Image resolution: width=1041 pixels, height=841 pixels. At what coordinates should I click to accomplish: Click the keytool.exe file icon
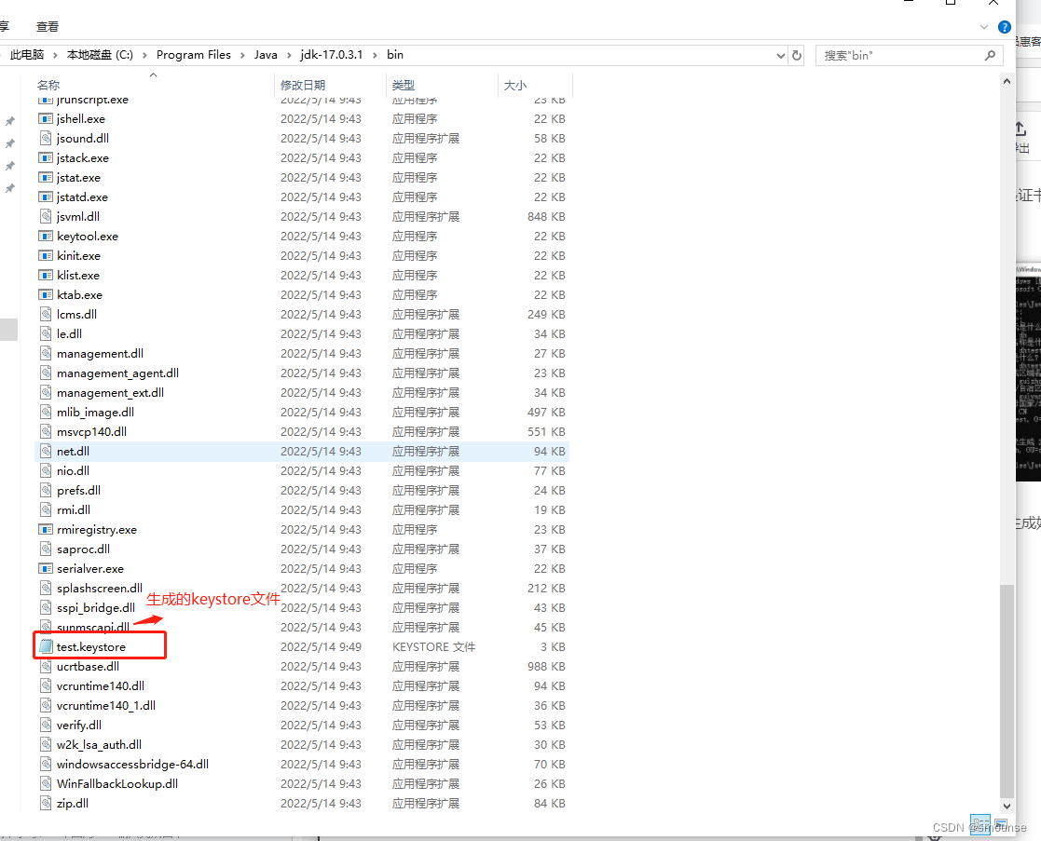click(x=45, y=237)
